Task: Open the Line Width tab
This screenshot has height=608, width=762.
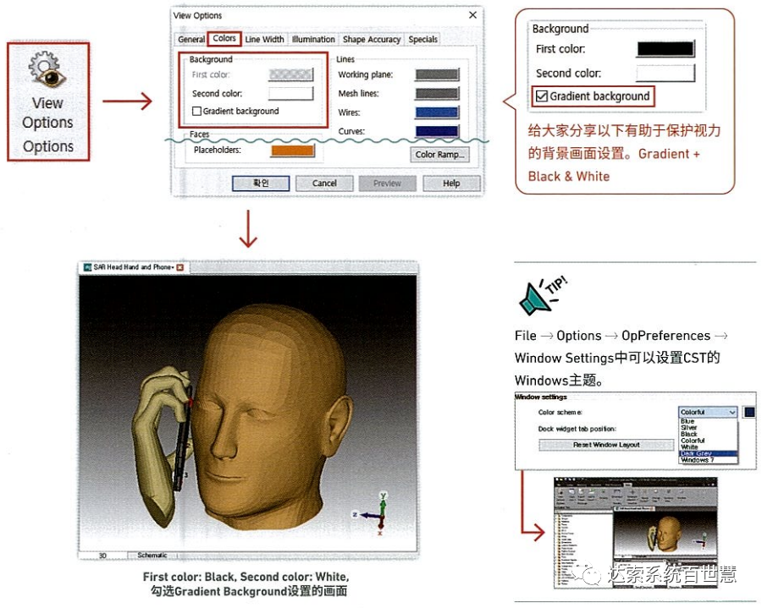Action: pos(264,39)
